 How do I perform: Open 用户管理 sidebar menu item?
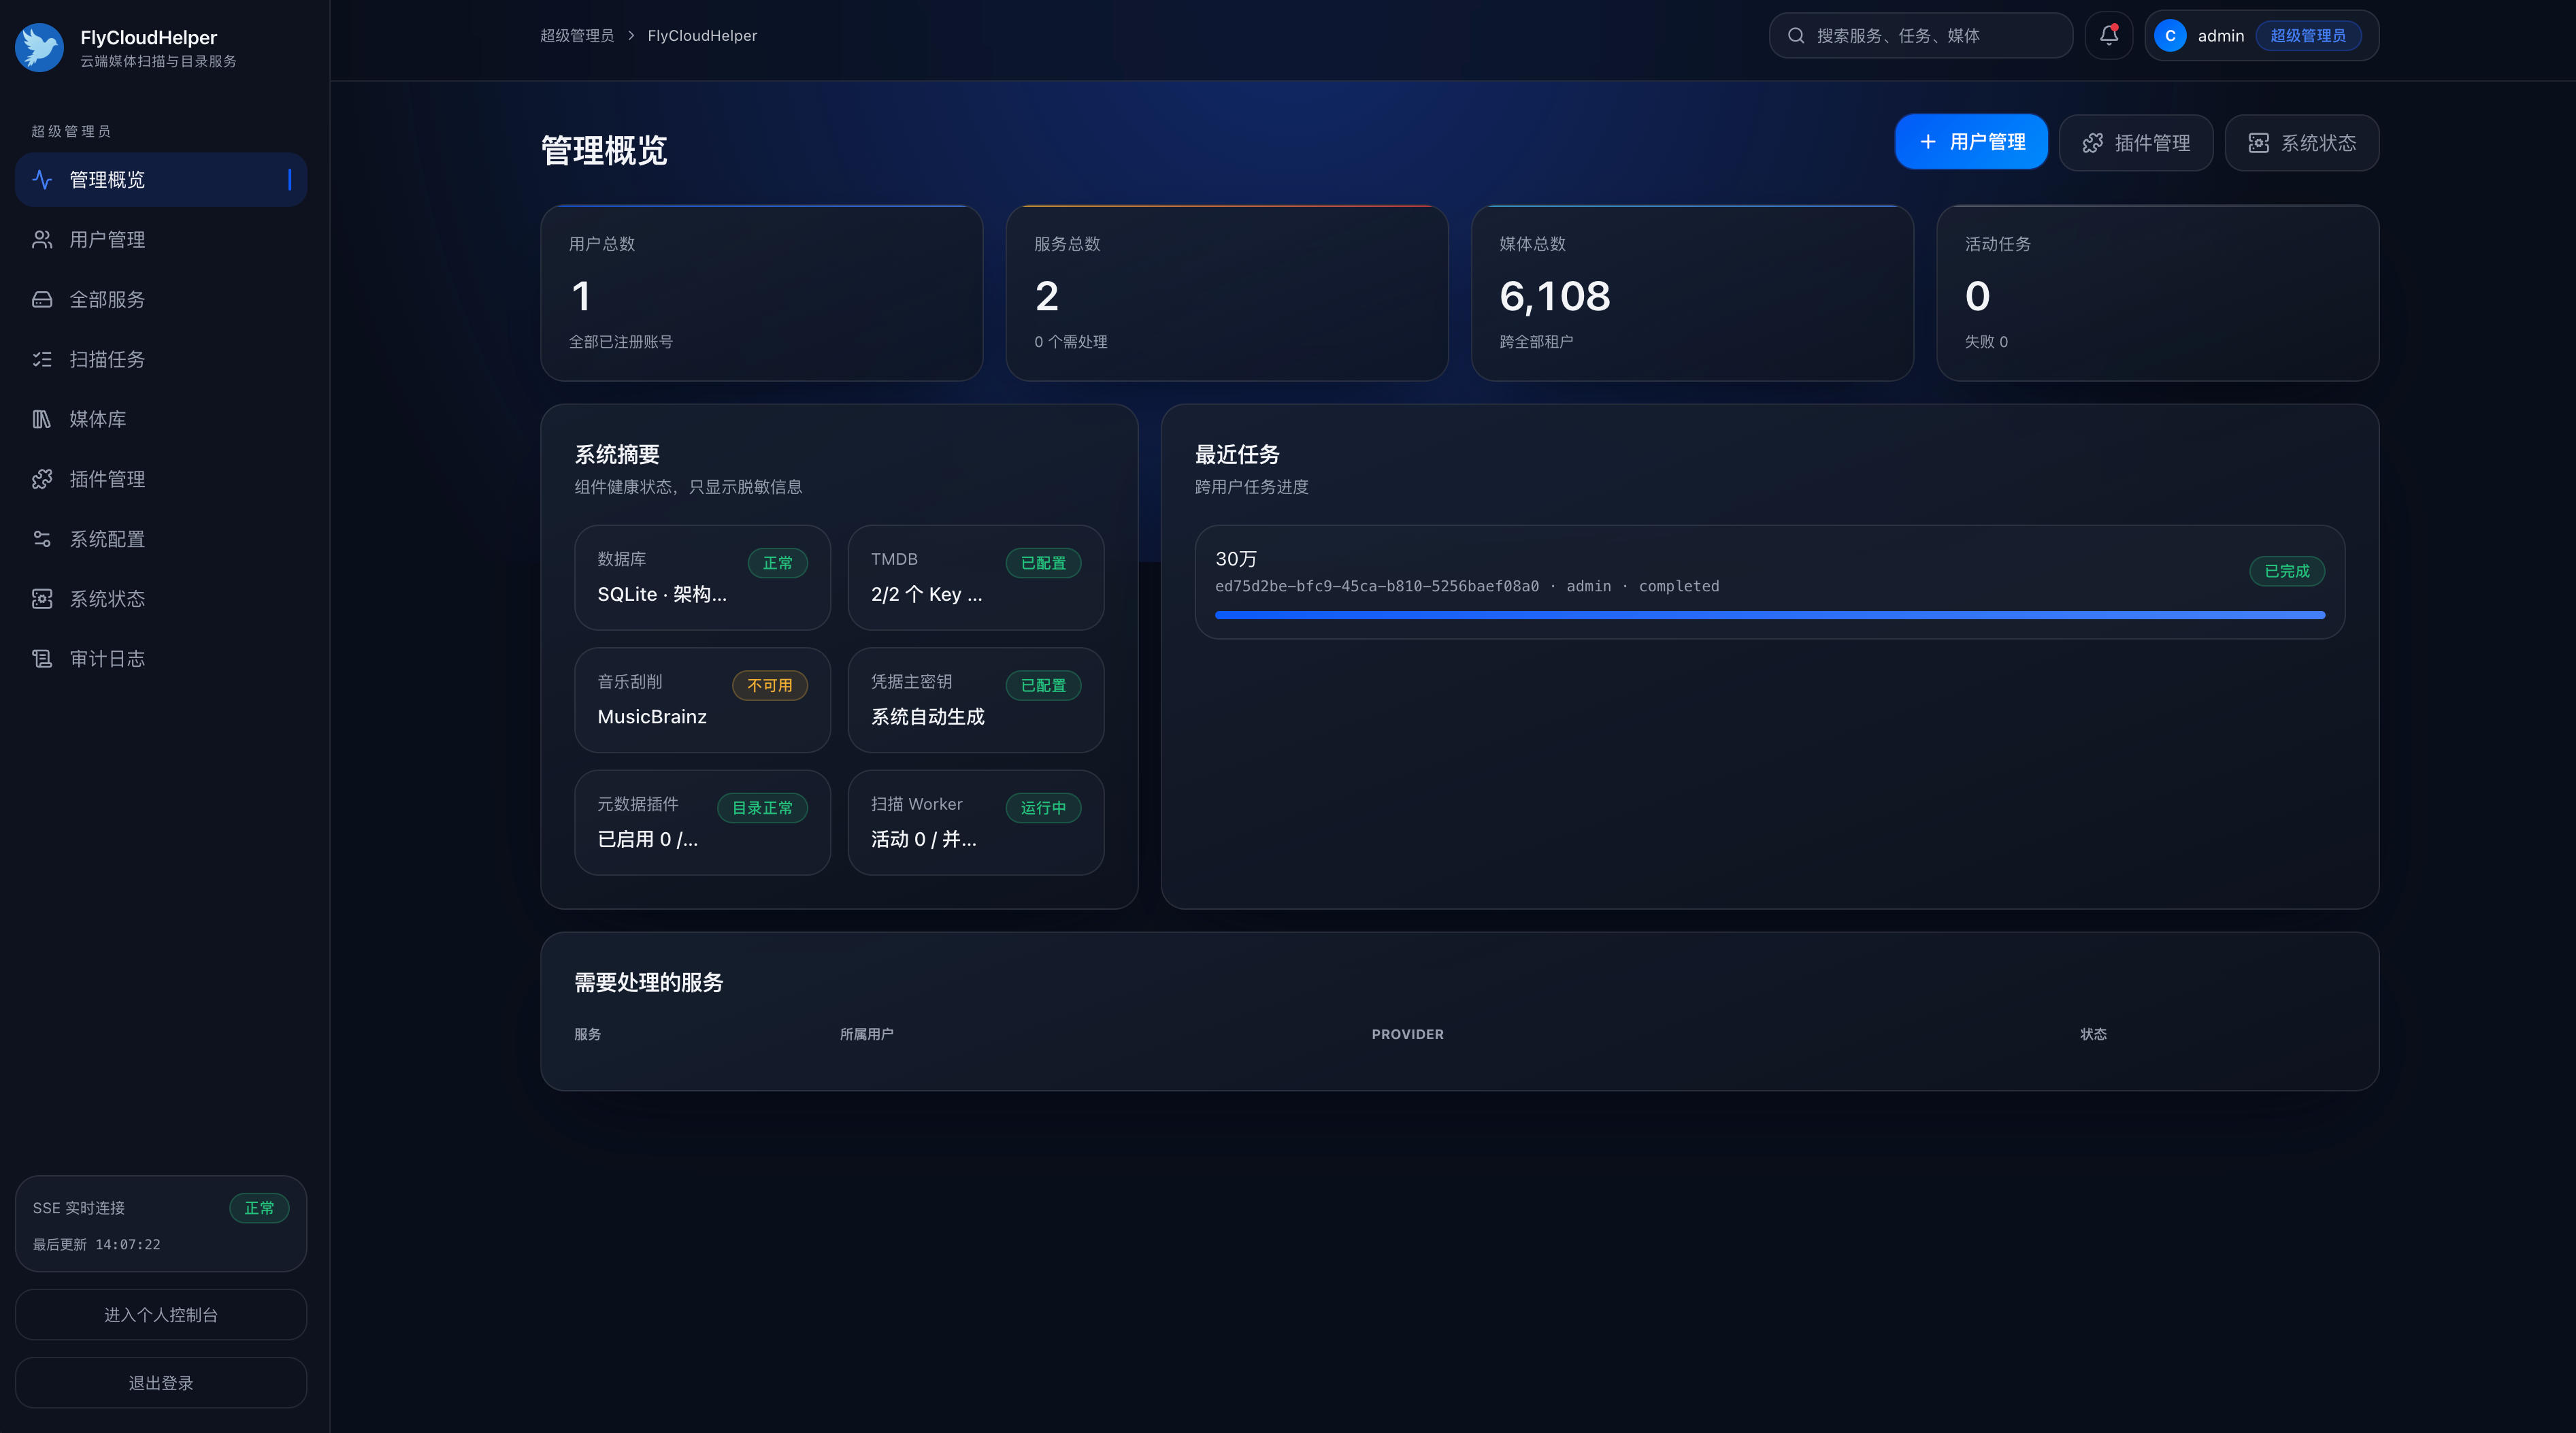(161, 240)
